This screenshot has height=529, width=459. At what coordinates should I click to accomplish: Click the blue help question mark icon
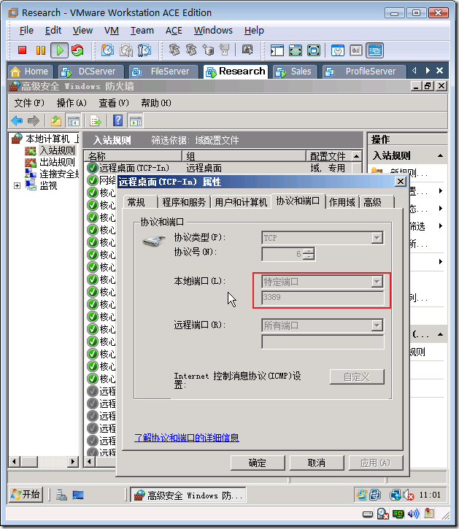tap(117, 120)
